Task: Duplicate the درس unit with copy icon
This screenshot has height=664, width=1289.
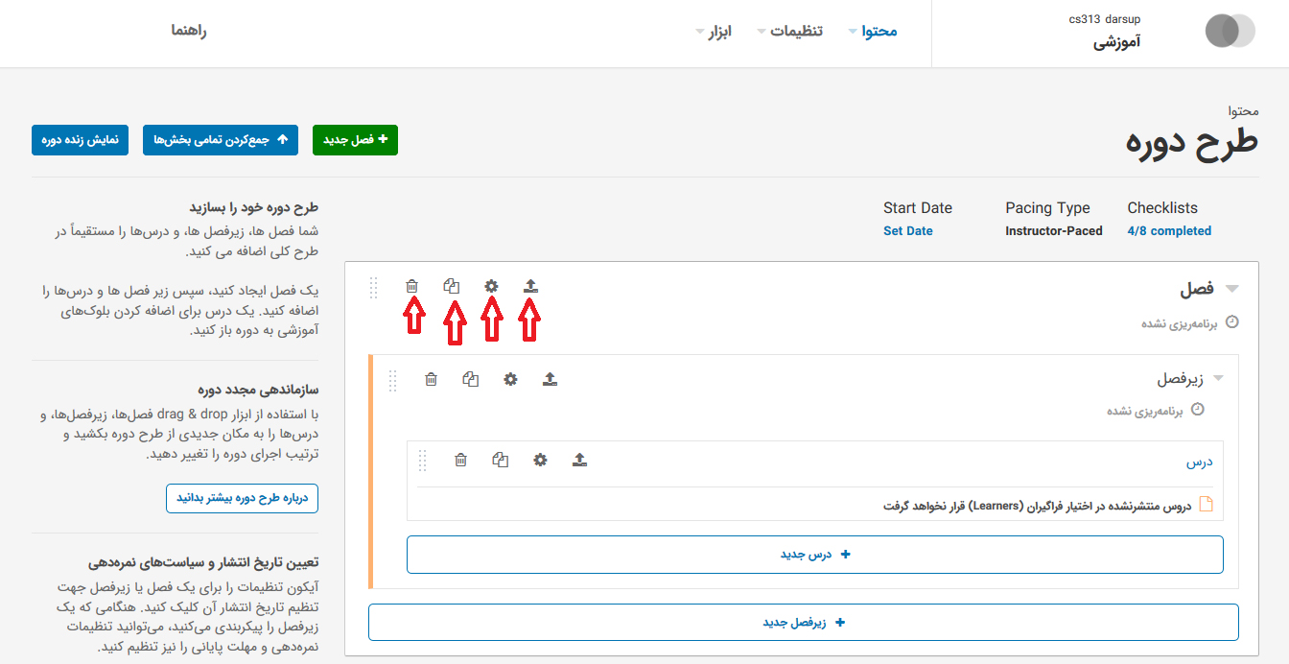Action: (500, 460)
